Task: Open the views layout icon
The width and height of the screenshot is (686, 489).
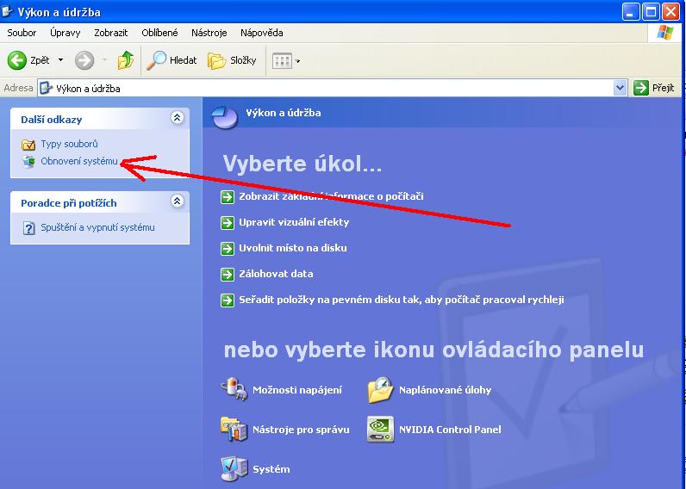Action: pos(282,61)
